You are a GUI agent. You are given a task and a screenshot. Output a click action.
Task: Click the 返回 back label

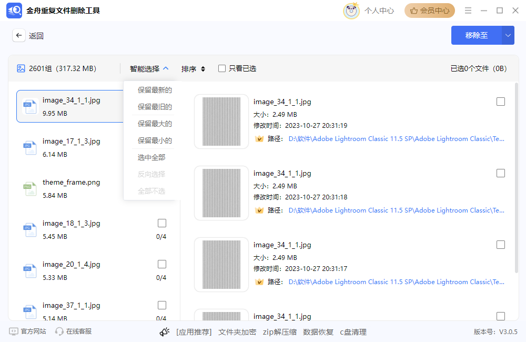(x=36, y=36)
